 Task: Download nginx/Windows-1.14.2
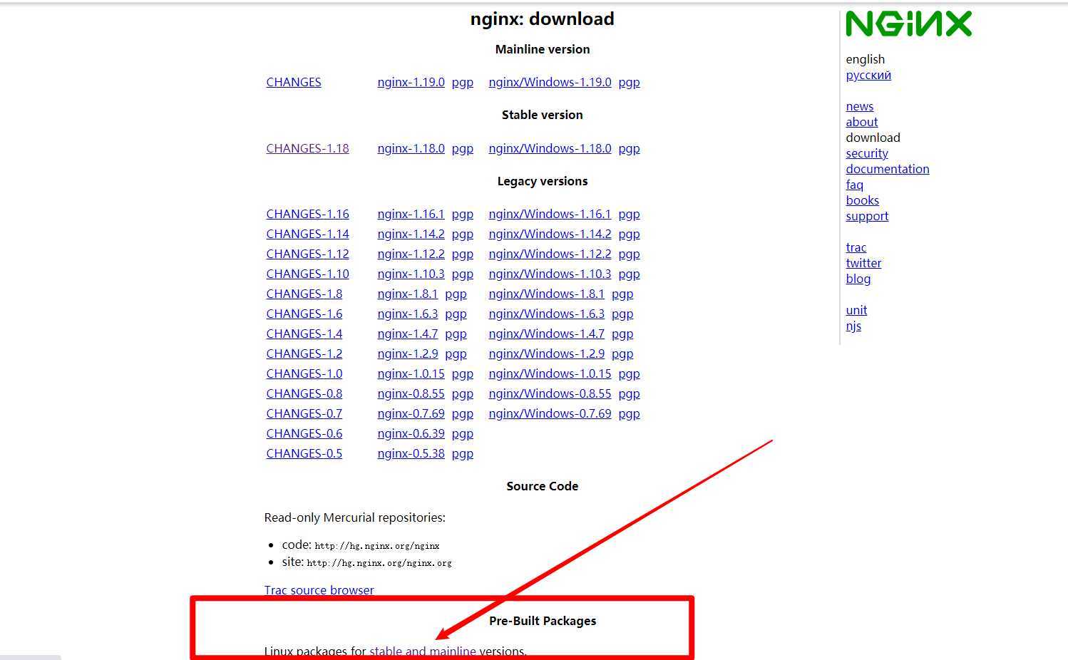click(x=550, y=234)
